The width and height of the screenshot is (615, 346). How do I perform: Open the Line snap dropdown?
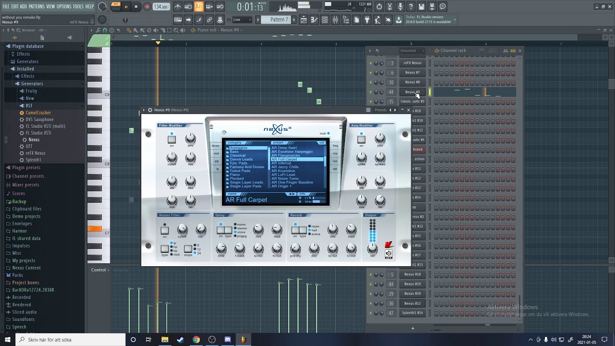[242, 20]
